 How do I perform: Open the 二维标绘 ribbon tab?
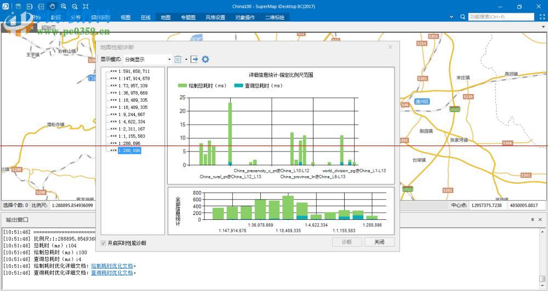click(x=275, y=18)
